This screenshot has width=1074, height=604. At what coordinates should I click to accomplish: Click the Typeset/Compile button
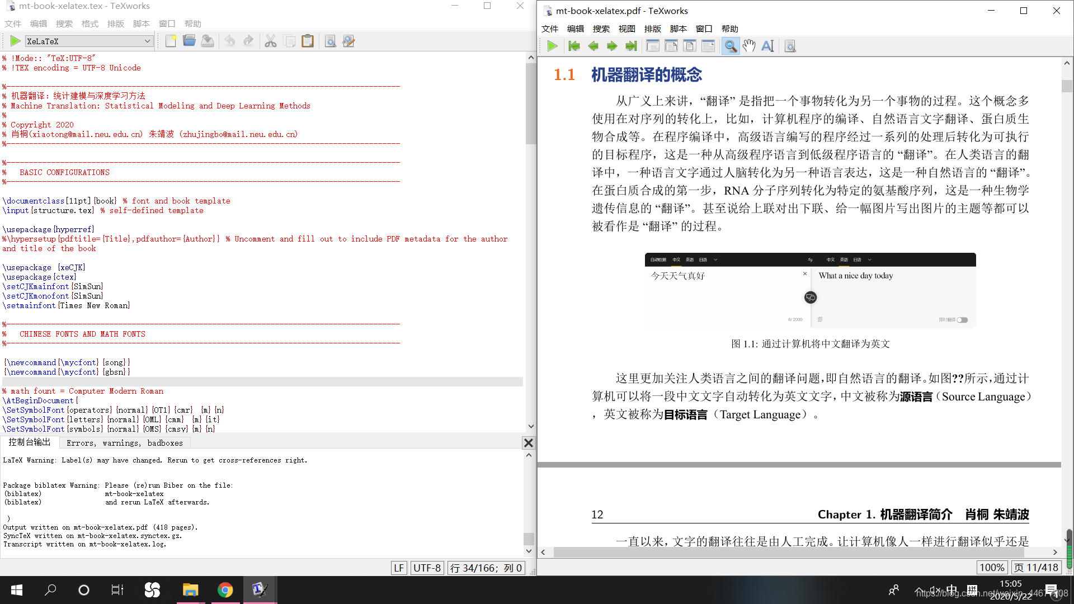click(x=14, y=41)
